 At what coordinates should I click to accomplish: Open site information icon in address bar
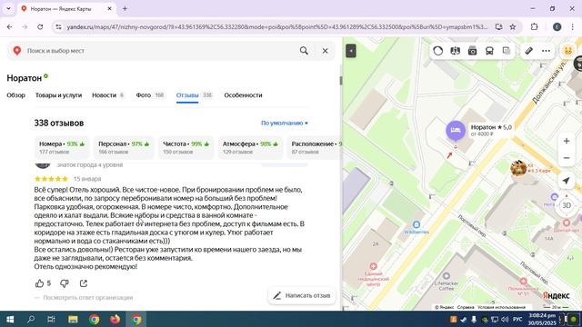[x=58, y=27]
